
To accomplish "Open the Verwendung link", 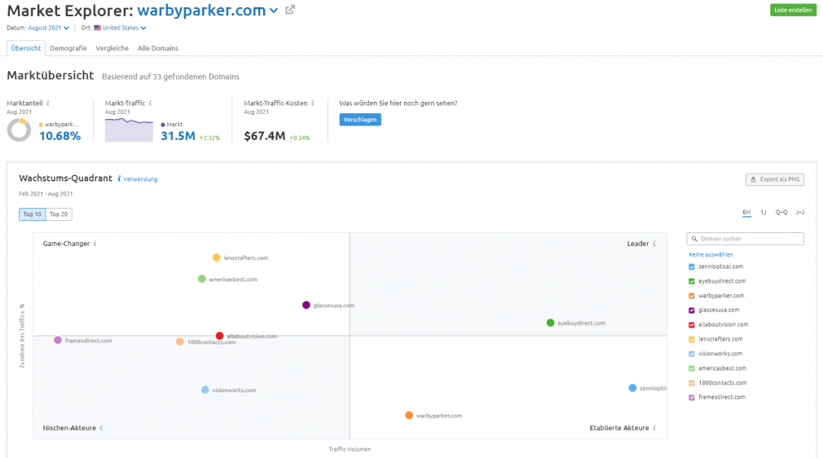I will click(x=140, y=179).
